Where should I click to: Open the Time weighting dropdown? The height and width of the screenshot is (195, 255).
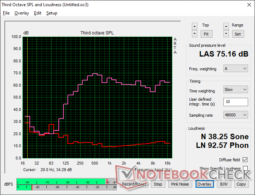pyautogui.click(x=236, y=90)
